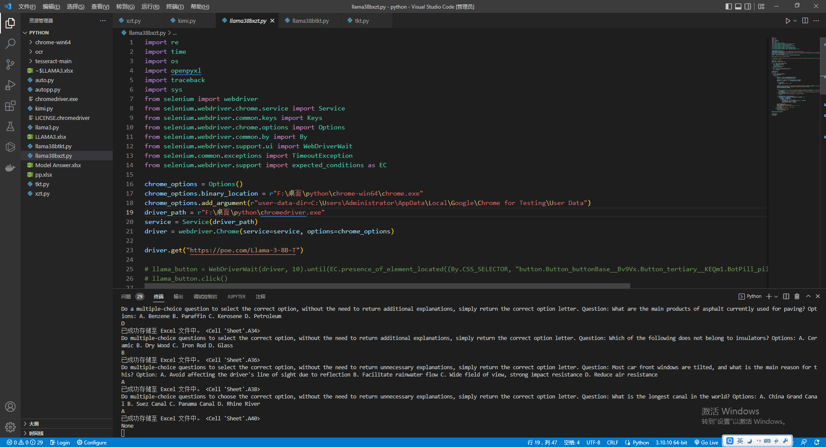
Task: Open notifications bell in status bar
Action: click(817, 442)
